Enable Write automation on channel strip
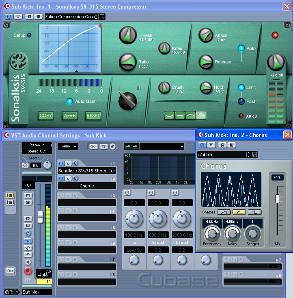This screenshot has height=298, width=293. coord(28,226)
